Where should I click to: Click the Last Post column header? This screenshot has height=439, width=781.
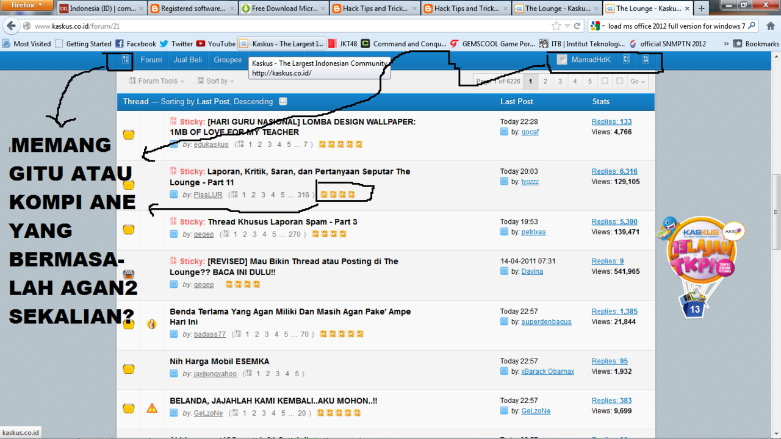517,101
